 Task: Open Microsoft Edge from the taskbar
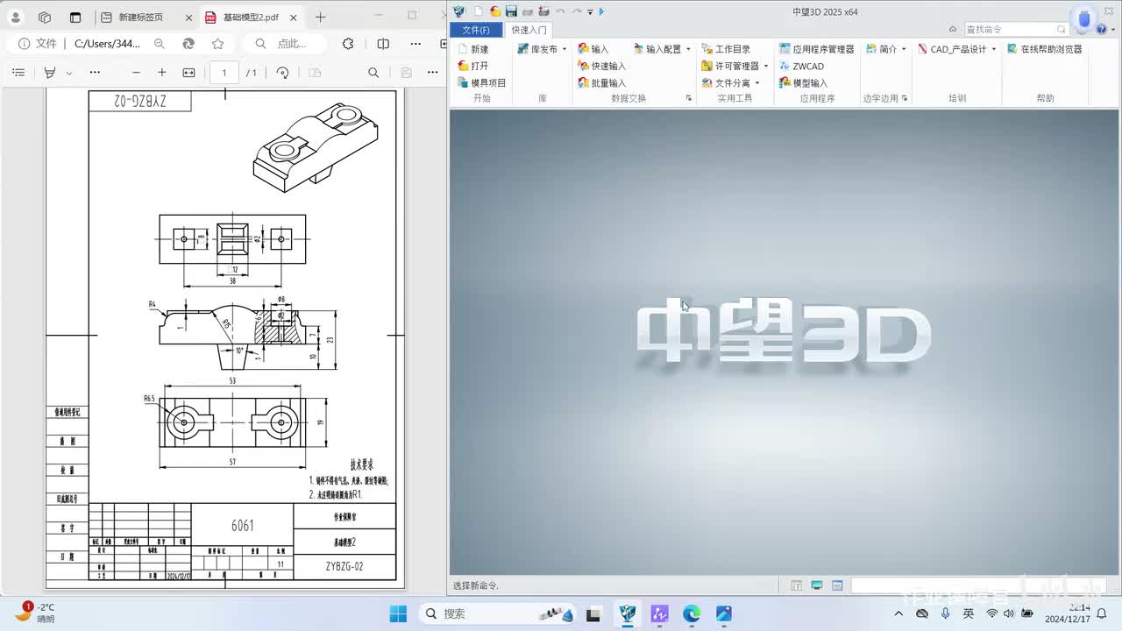coord(692,613)
